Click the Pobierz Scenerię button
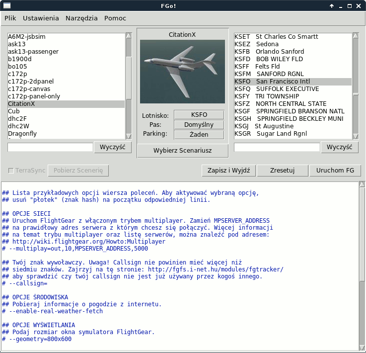 pyautogui.click(x=78, y=171)
